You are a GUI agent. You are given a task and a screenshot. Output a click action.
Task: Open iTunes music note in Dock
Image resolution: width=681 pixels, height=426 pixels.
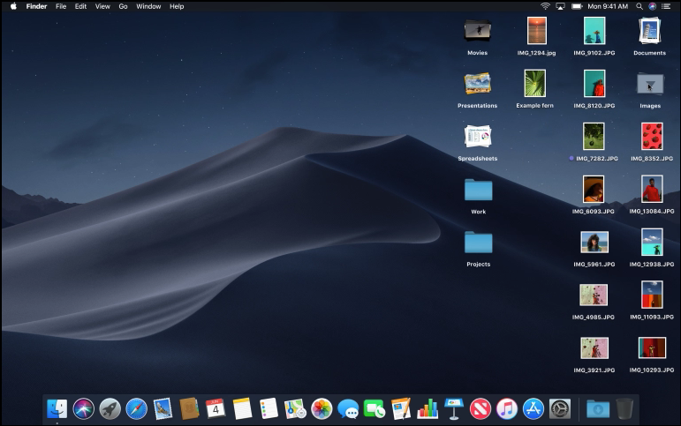507,408
